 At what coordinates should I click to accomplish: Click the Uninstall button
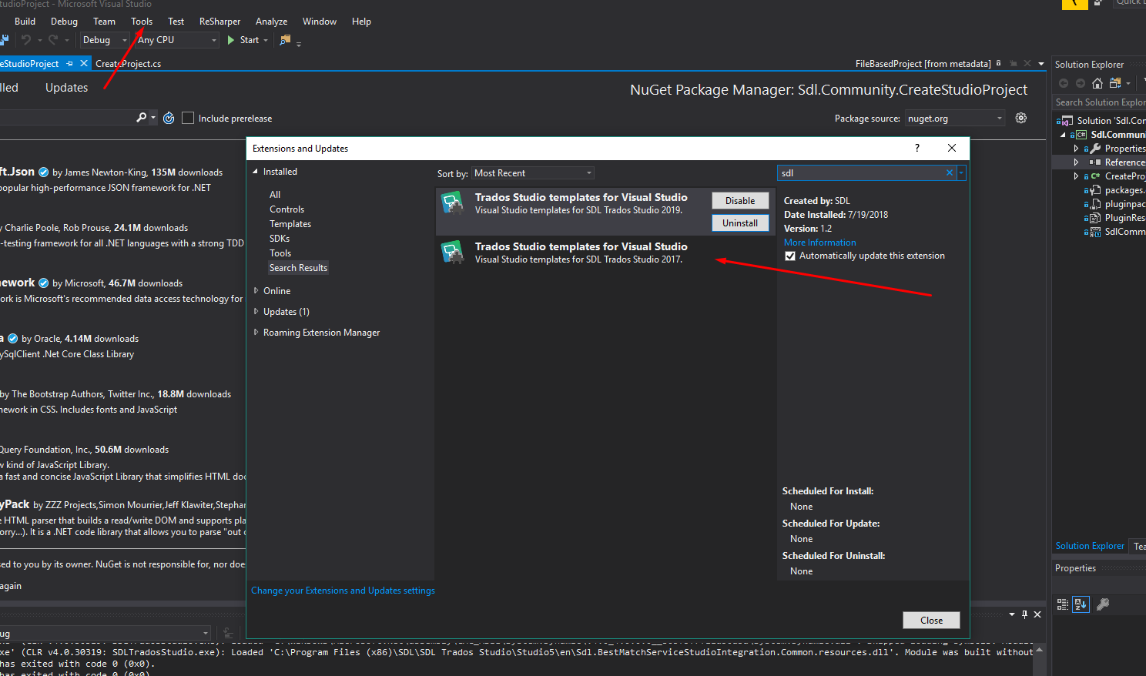[740, 223]
